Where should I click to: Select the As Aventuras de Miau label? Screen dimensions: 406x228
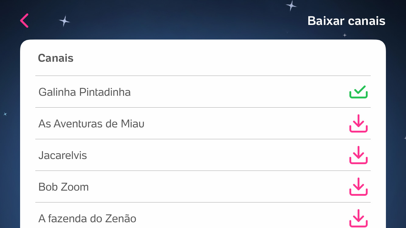click(91, 123)
